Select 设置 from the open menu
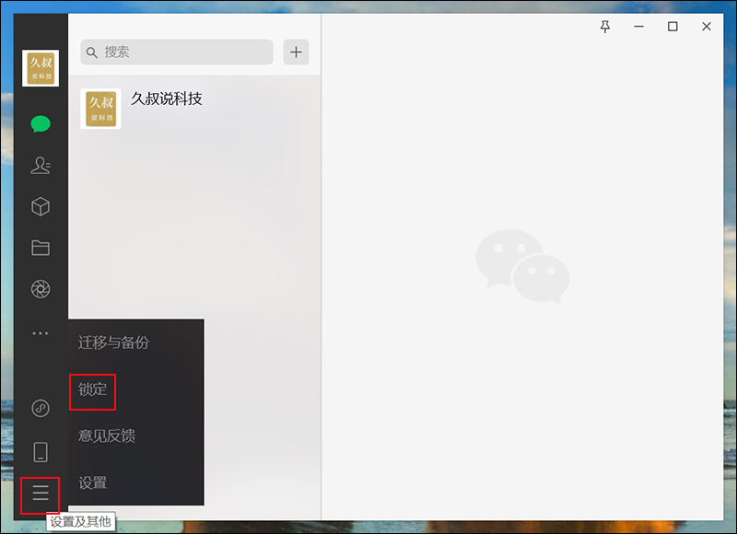This screenshot has width=737, height=534. [x=92, y=481]
